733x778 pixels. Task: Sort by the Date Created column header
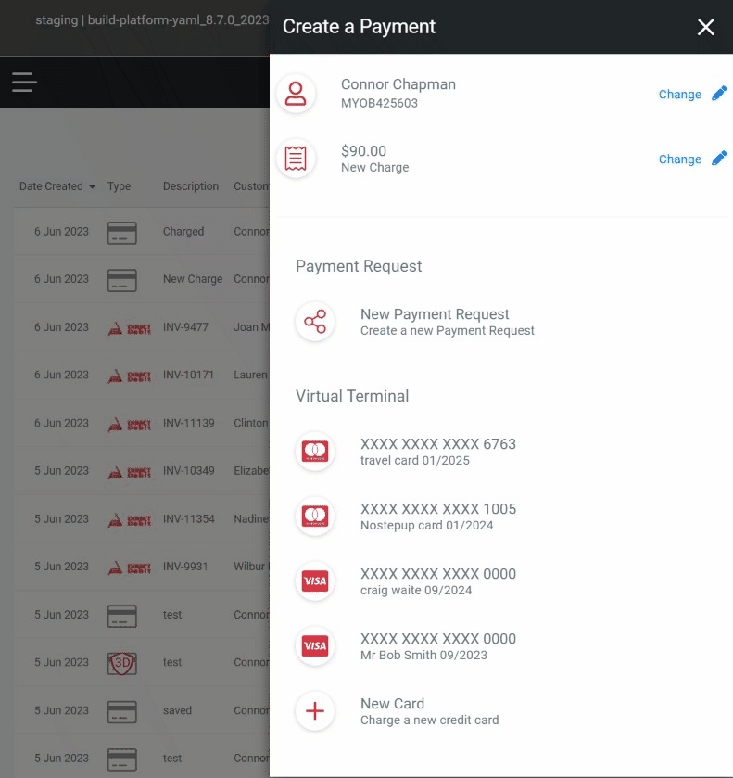[x=51, y=186]
